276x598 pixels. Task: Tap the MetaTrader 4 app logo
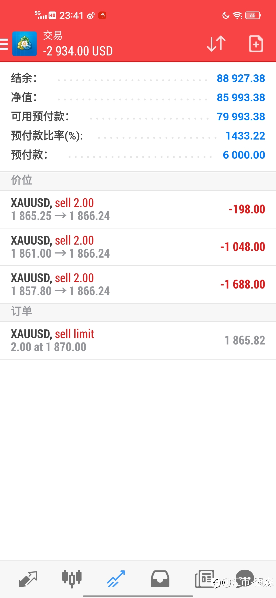click(x=25, y=44)
